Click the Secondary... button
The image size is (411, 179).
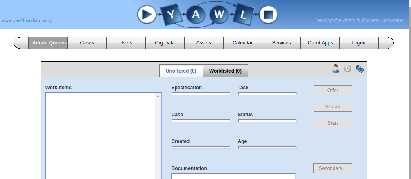332,168
